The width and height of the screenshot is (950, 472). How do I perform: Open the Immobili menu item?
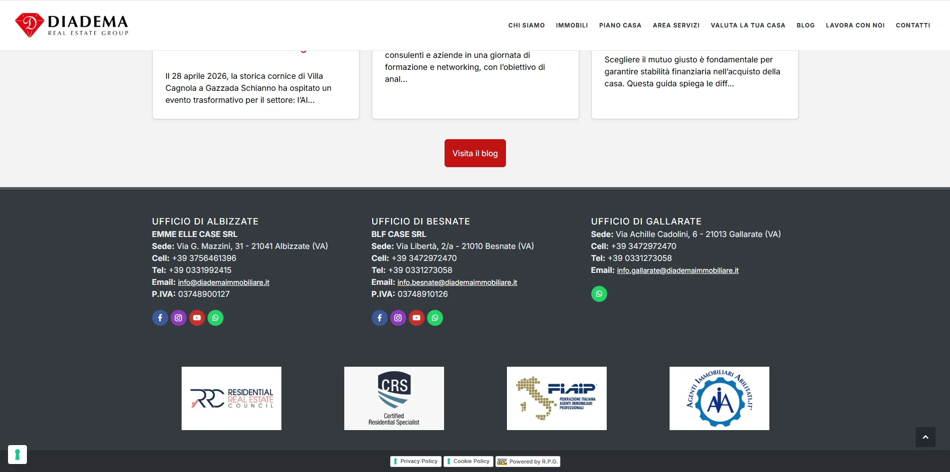pos(572,25)
